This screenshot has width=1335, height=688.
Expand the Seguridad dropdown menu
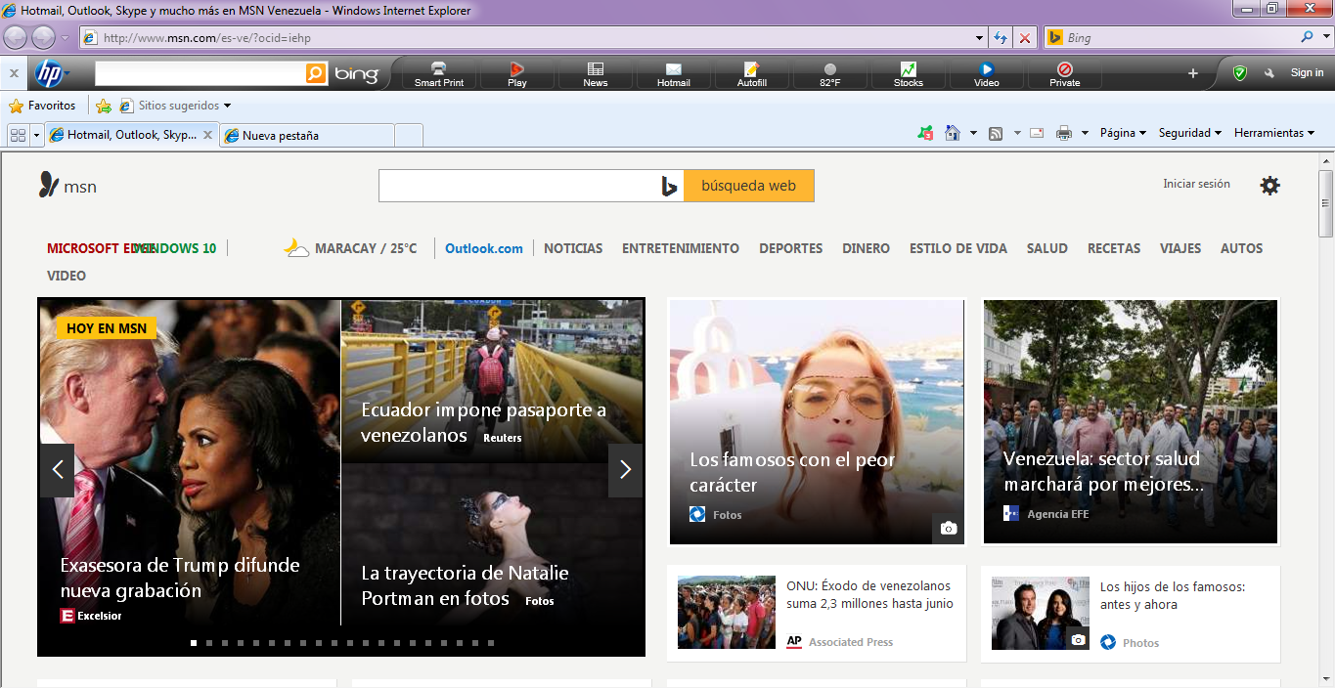(x=1190, y=133)
